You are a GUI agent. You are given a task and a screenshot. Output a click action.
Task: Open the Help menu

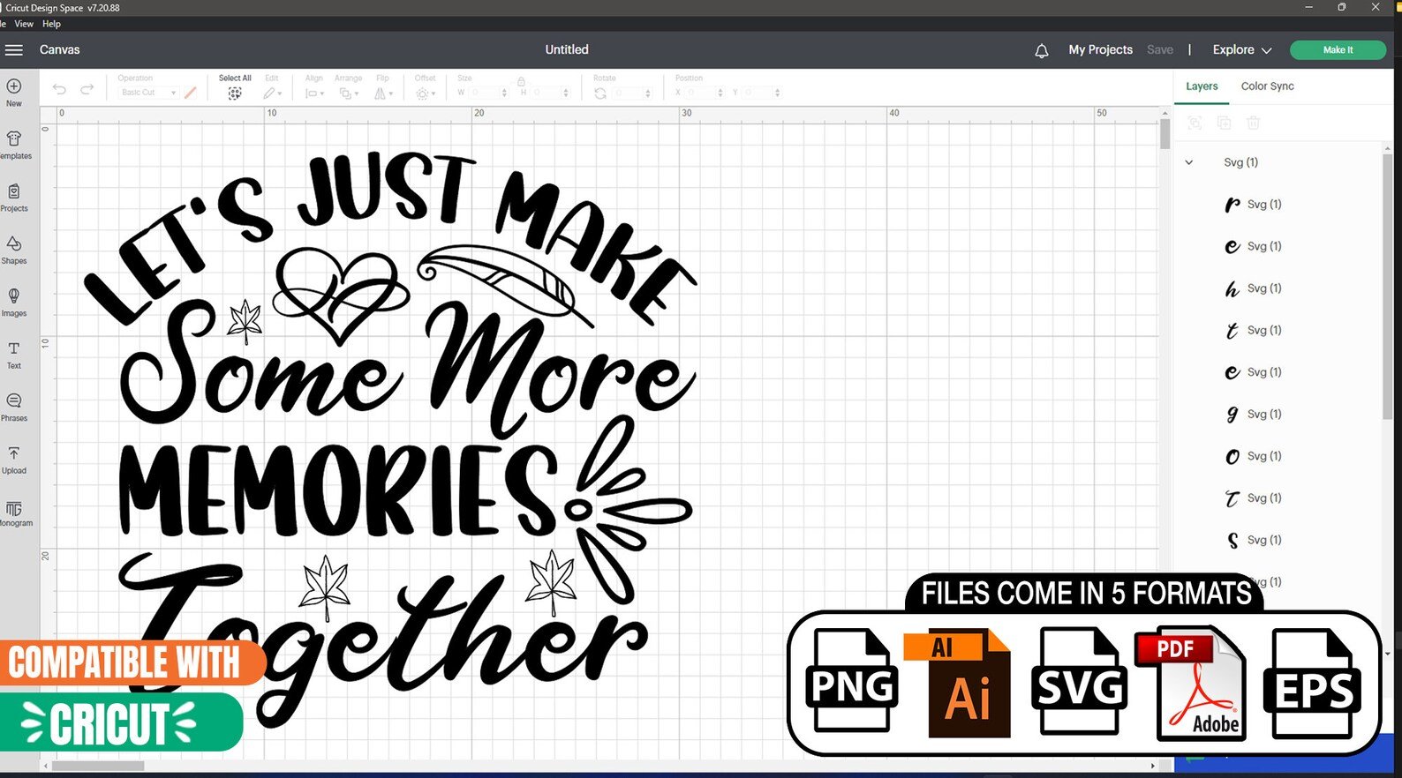pos(51,24)
